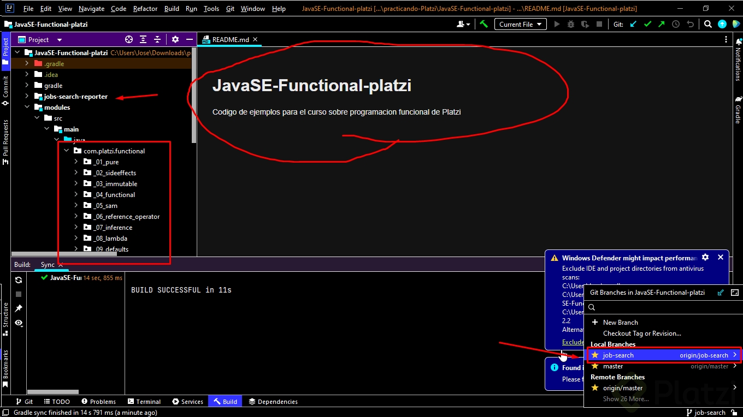Open the job-search branch submenu arrow
The height and width of the screenshot is (417, 743).
click(735, 355)
